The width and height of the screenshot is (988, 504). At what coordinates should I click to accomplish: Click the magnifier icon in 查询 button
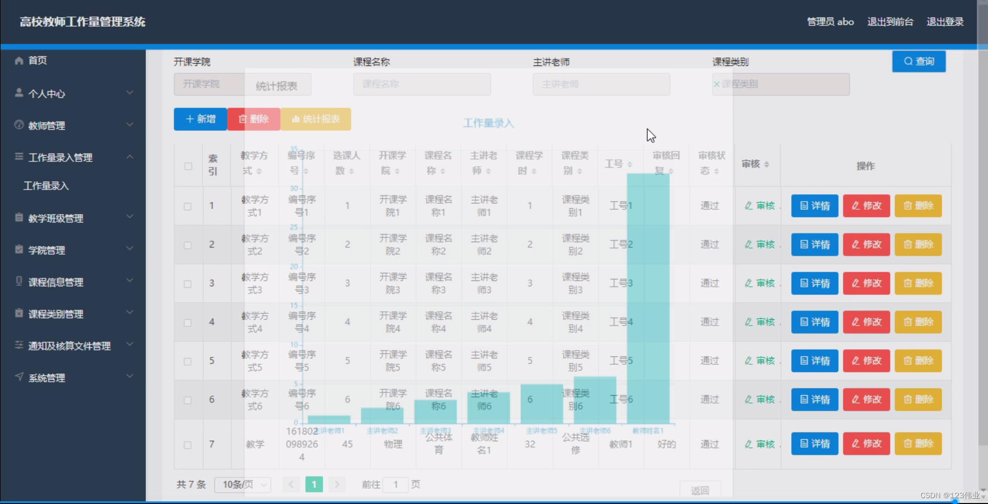click(x=909, y=61)
